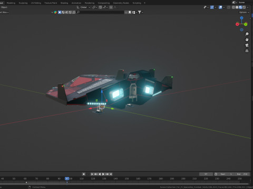Open the Animation workspace tab
253x189 pixels.
pos(76,3)
